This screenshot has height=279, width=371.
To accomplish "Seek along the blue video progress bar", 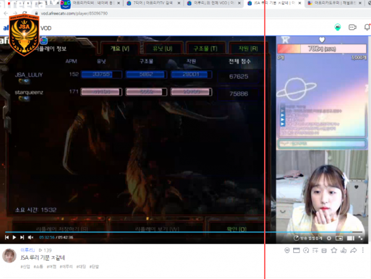I will 184,232.
